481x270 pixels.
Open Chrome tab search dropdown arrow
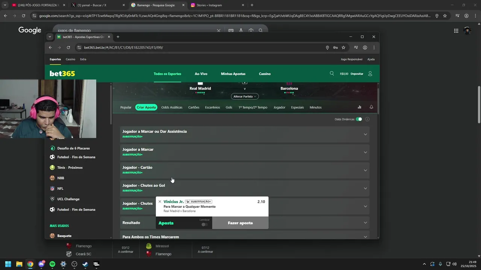5,5
